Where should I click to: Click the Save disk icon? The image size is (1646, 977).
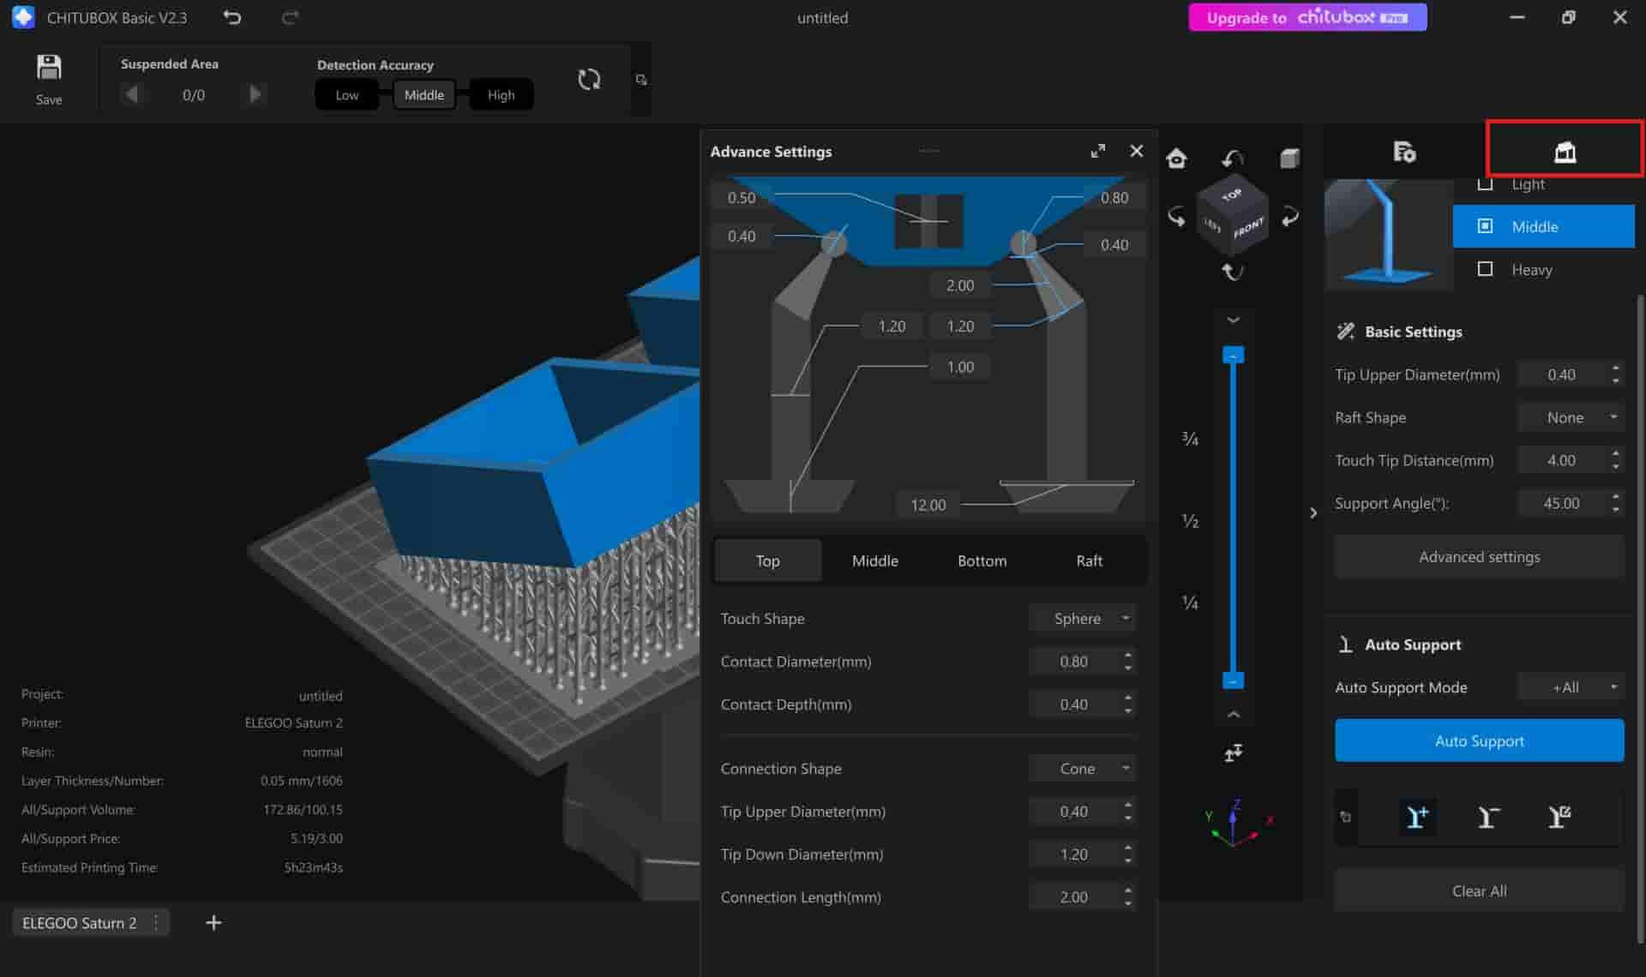coord(49,68)
